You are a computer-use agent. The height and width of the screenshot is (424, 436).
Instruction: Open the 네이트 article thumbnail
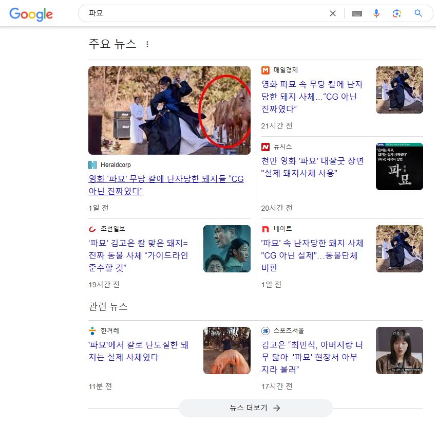400,249
